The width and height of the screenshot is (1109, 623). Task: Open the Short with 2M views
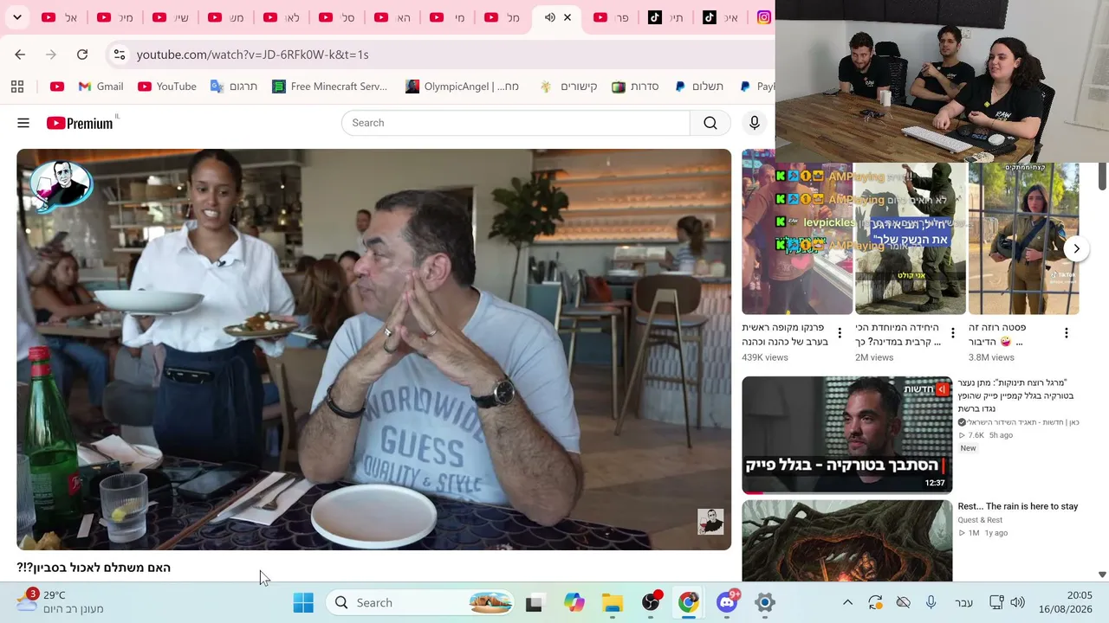[911, 239]
